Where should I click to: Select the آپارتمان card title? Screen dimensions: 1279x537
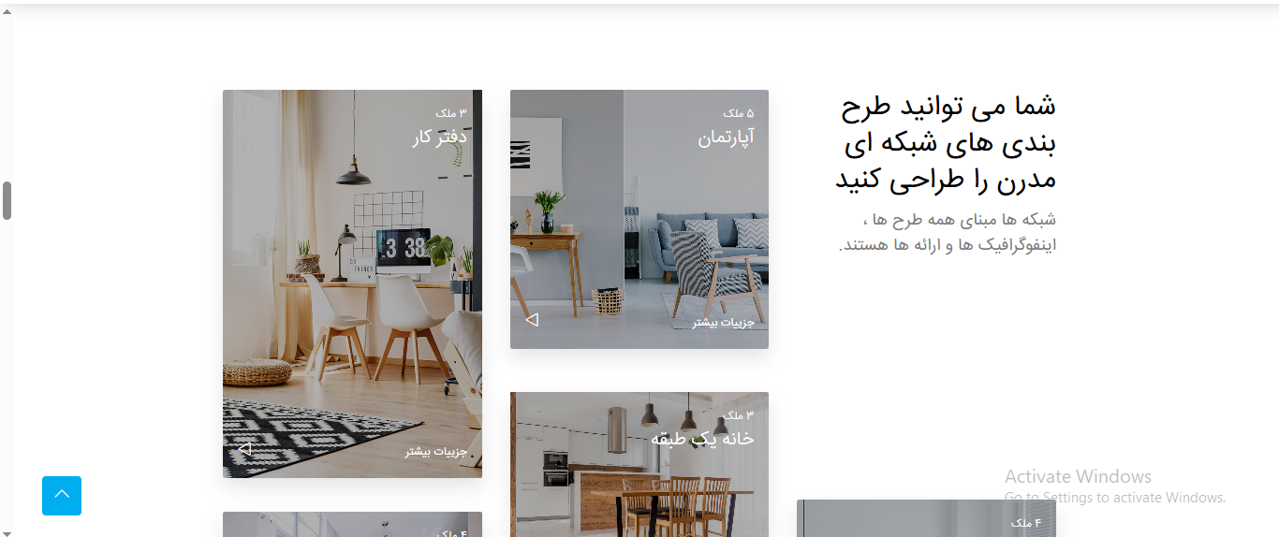tap(726, 138)
